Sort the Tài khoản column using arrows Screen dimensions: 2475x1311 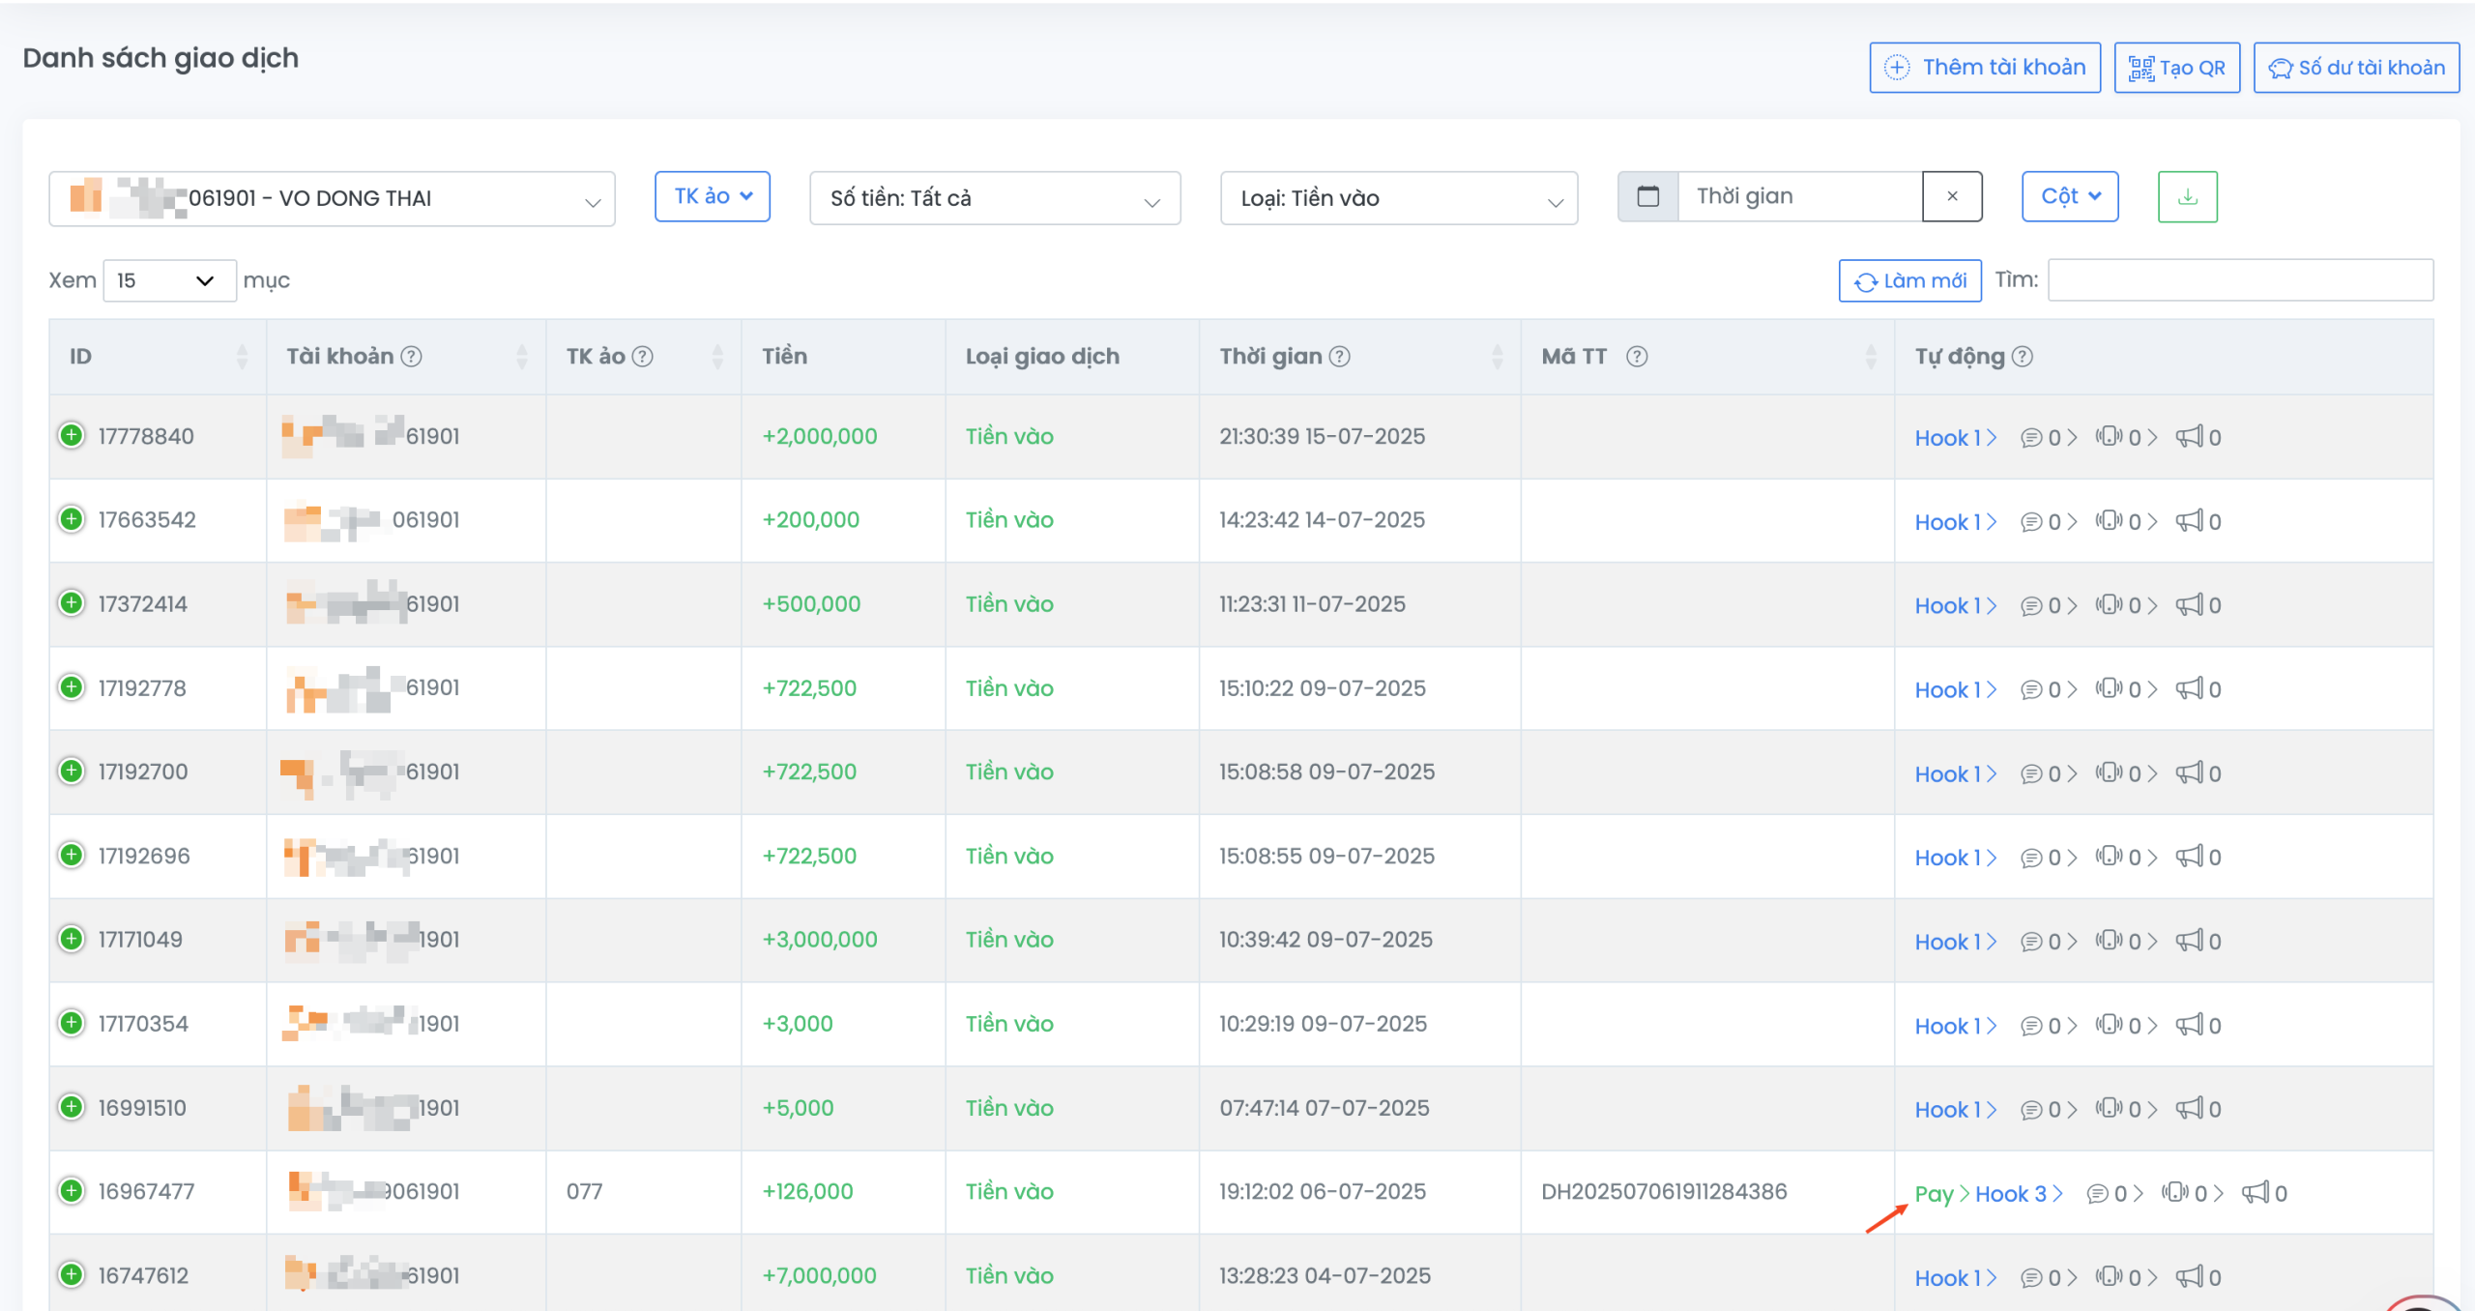click(522, 357)
